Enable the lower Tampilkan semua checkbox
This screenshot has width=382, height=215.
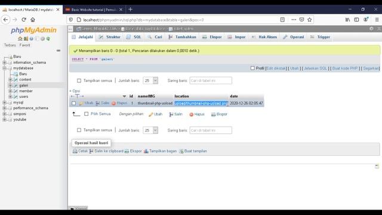click(79, 130)
